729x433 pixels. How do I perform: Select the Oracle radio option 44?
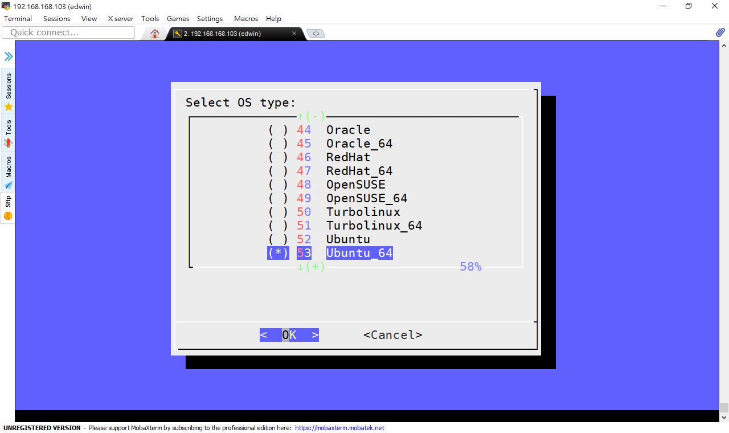click(x=319, y=130)
